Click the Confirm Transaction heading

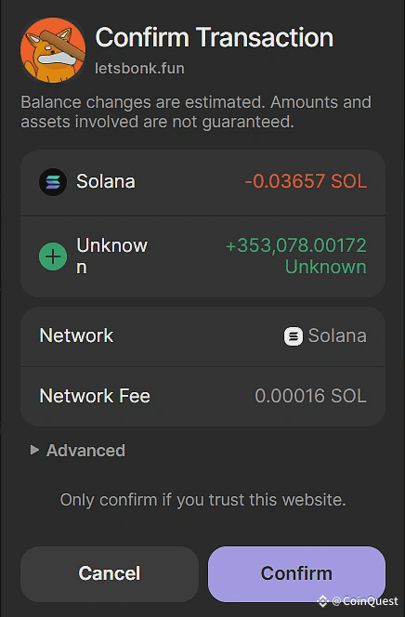tap(215, 38)
